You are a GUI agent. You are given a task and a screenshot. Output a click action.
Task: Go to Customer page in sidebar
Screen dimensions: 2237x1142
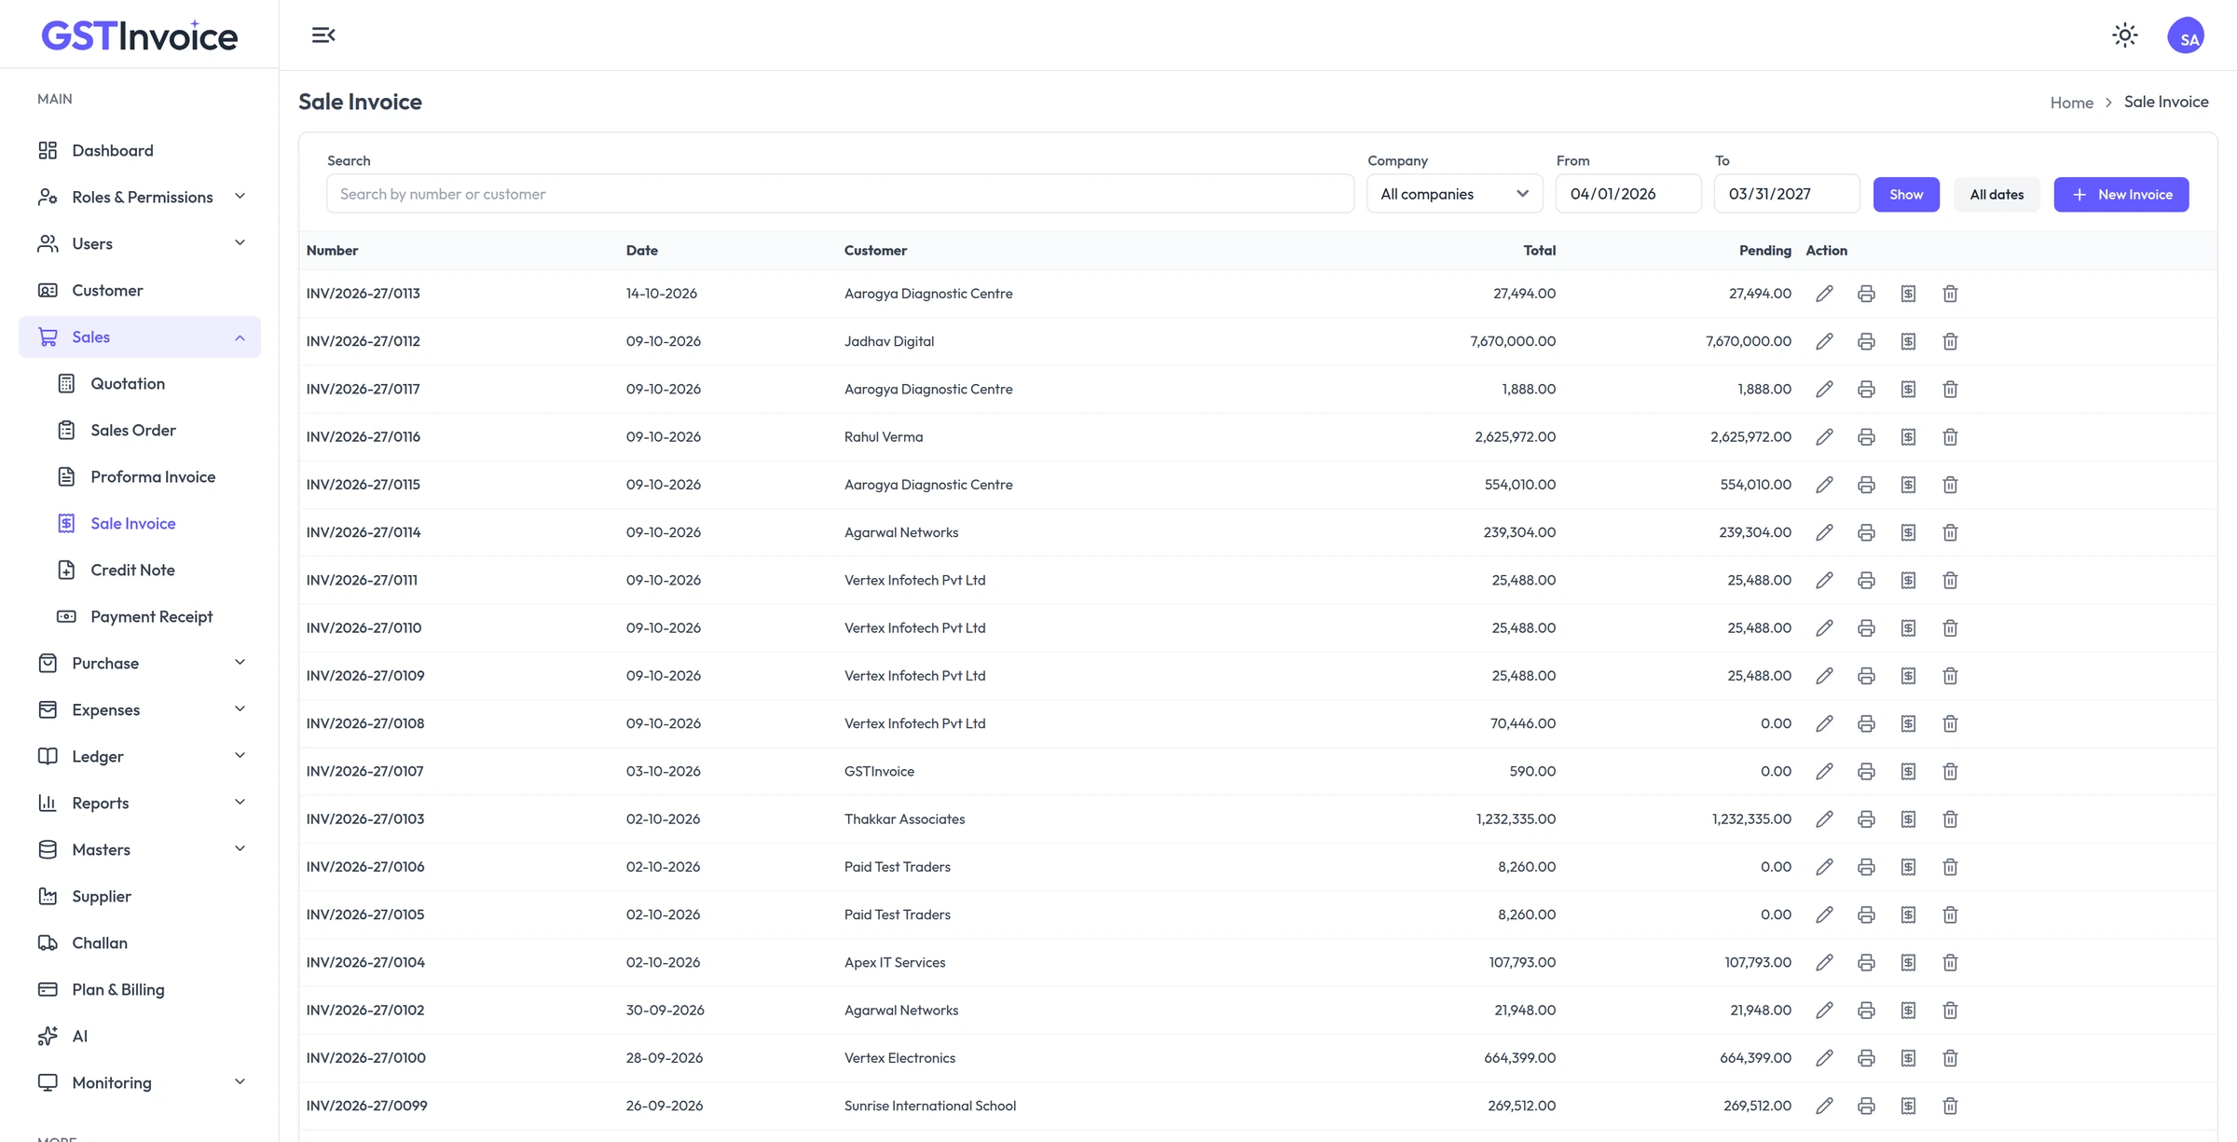click(140, 290)
